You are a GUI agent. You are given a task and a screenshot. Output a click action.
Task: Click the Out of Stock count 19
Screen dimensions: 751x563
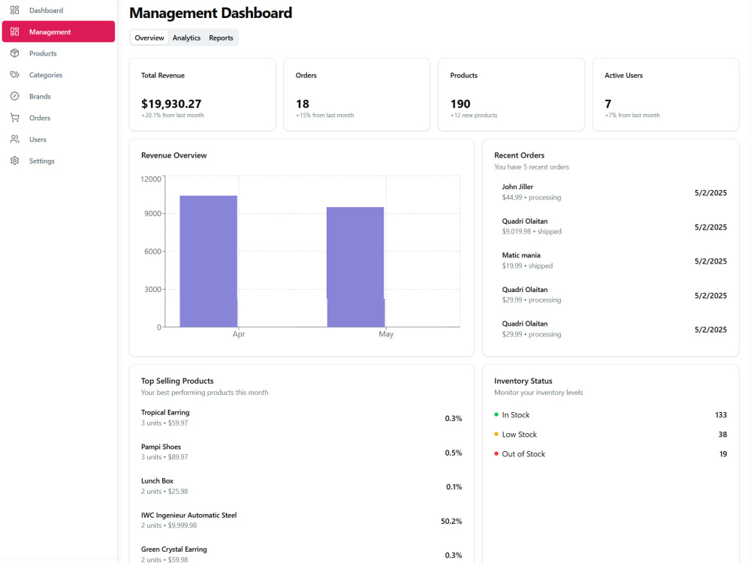[723, 454]
